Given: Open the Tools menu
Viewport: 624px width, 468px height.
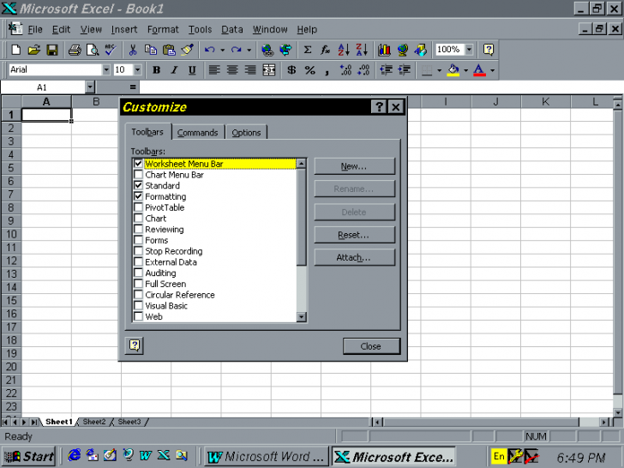Looking at the screenshot, I should click(200, 29).
